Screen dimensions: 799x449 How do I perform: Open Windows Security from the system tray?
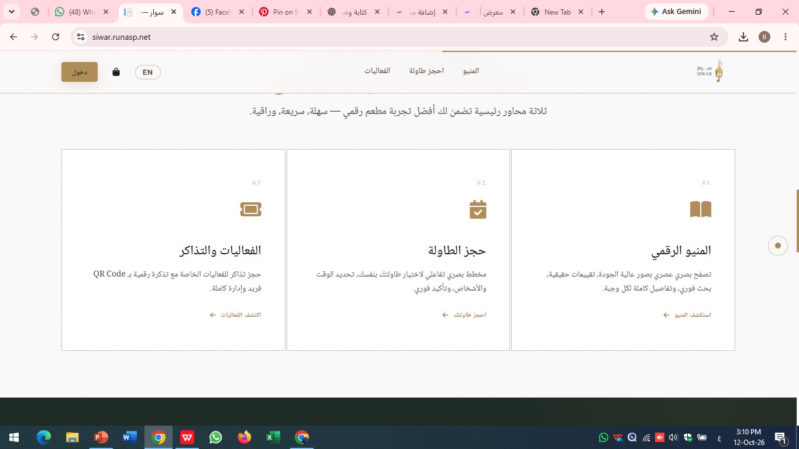click(687, 437)
